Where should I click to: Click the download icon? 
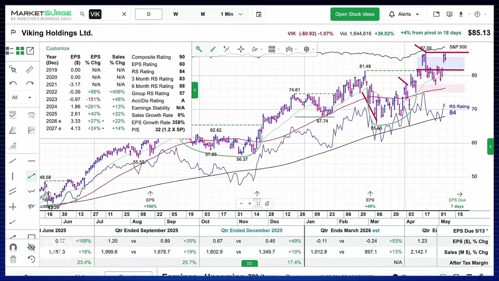click(x=461, y=14)
